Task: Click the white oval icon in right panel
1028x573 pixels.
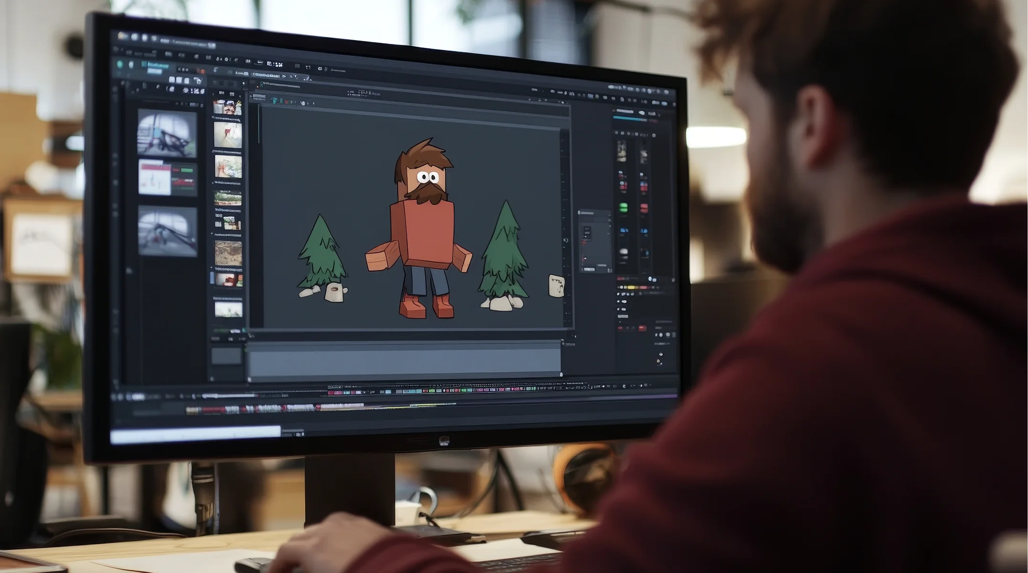Action: pos(623,251)
